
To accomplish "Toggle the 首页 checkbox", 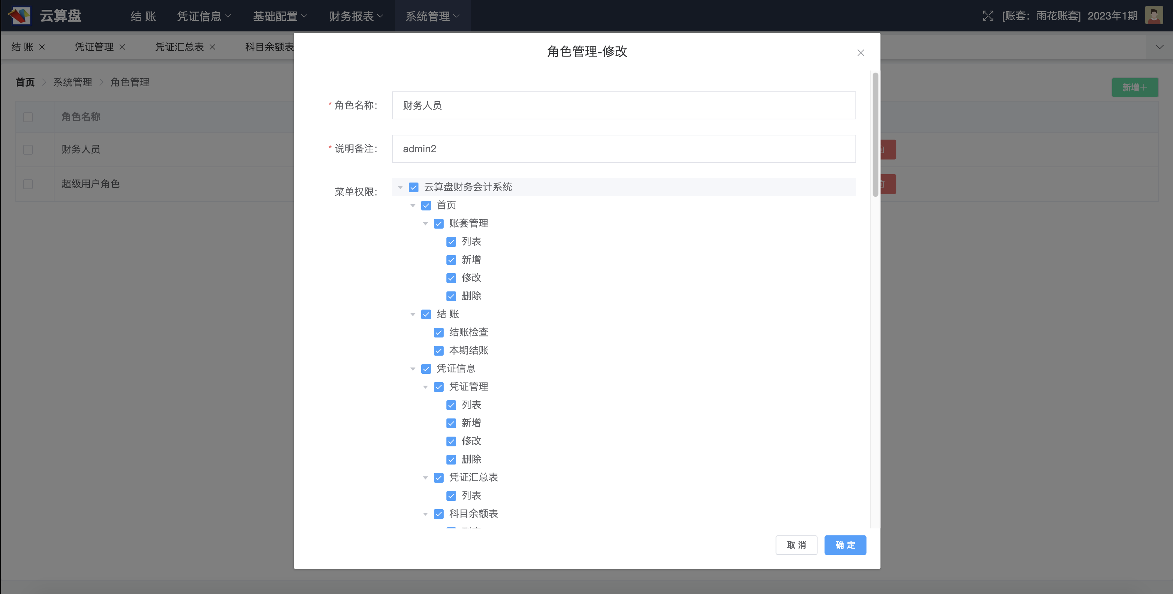I will [426, 206].
